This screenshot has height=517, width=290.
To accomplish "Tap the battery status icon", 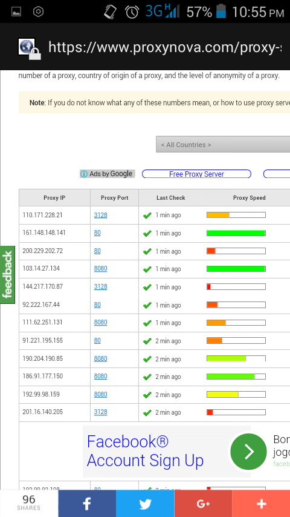I will [x=222, y=12].
